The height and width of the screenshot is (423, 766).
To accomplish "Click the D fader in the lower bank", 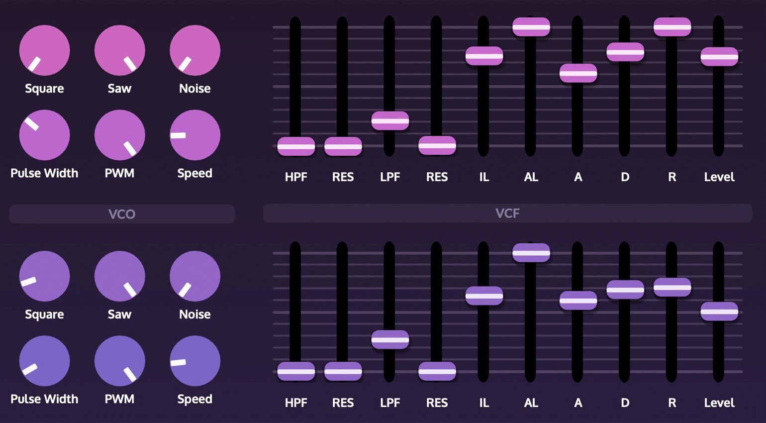I will (x=625, y=290).
